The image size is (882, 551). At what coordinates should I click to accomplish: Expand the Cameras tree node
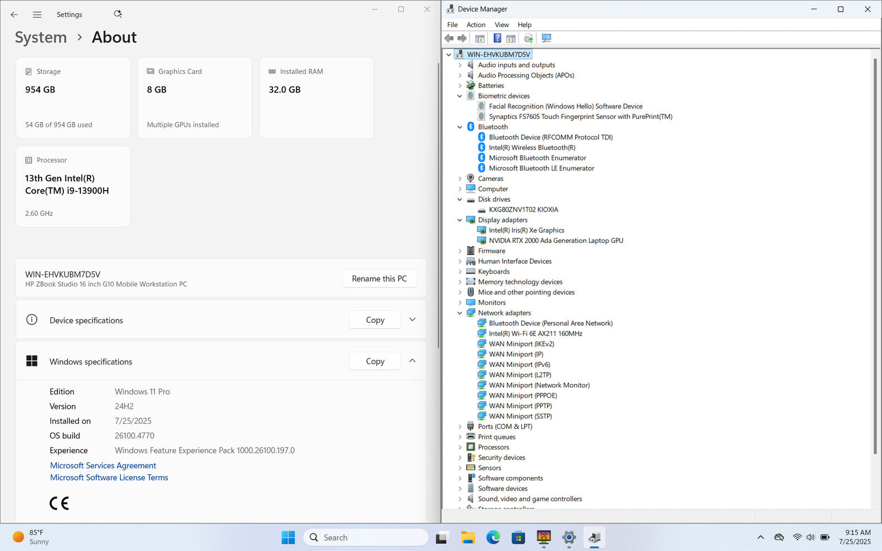pyautogui.click(x=460, y=179)
